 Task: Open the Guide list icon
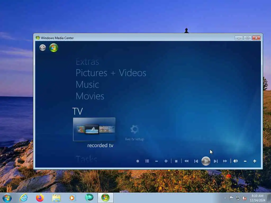click(147, 161)
